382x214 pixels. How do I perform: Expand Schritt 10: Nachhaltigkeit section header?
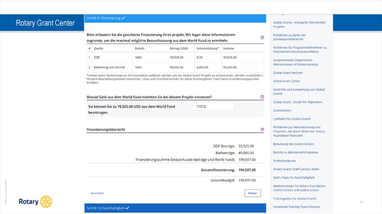[175, 208]
